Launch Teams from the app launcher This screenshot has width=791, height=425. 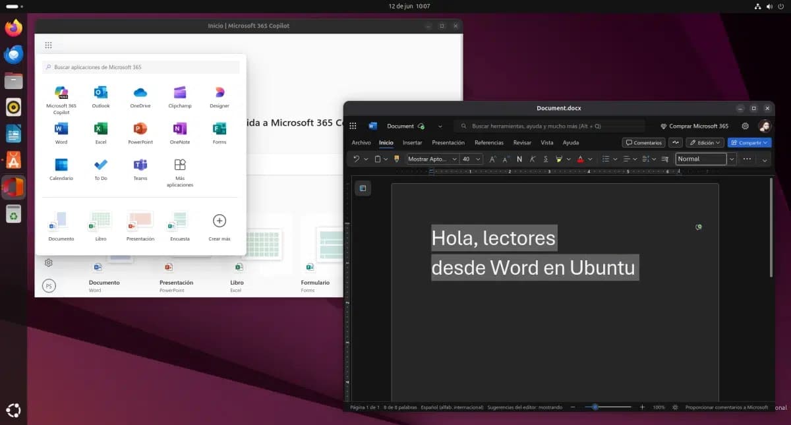[x=140, y=169]
